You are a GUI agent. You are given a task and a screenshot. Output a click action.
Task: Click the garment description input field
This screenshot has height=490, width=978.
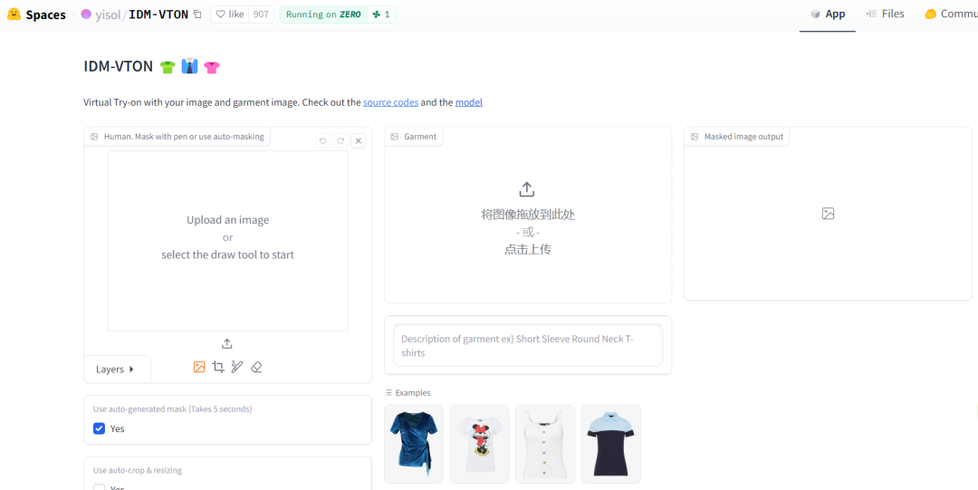(x=528, y=345)
